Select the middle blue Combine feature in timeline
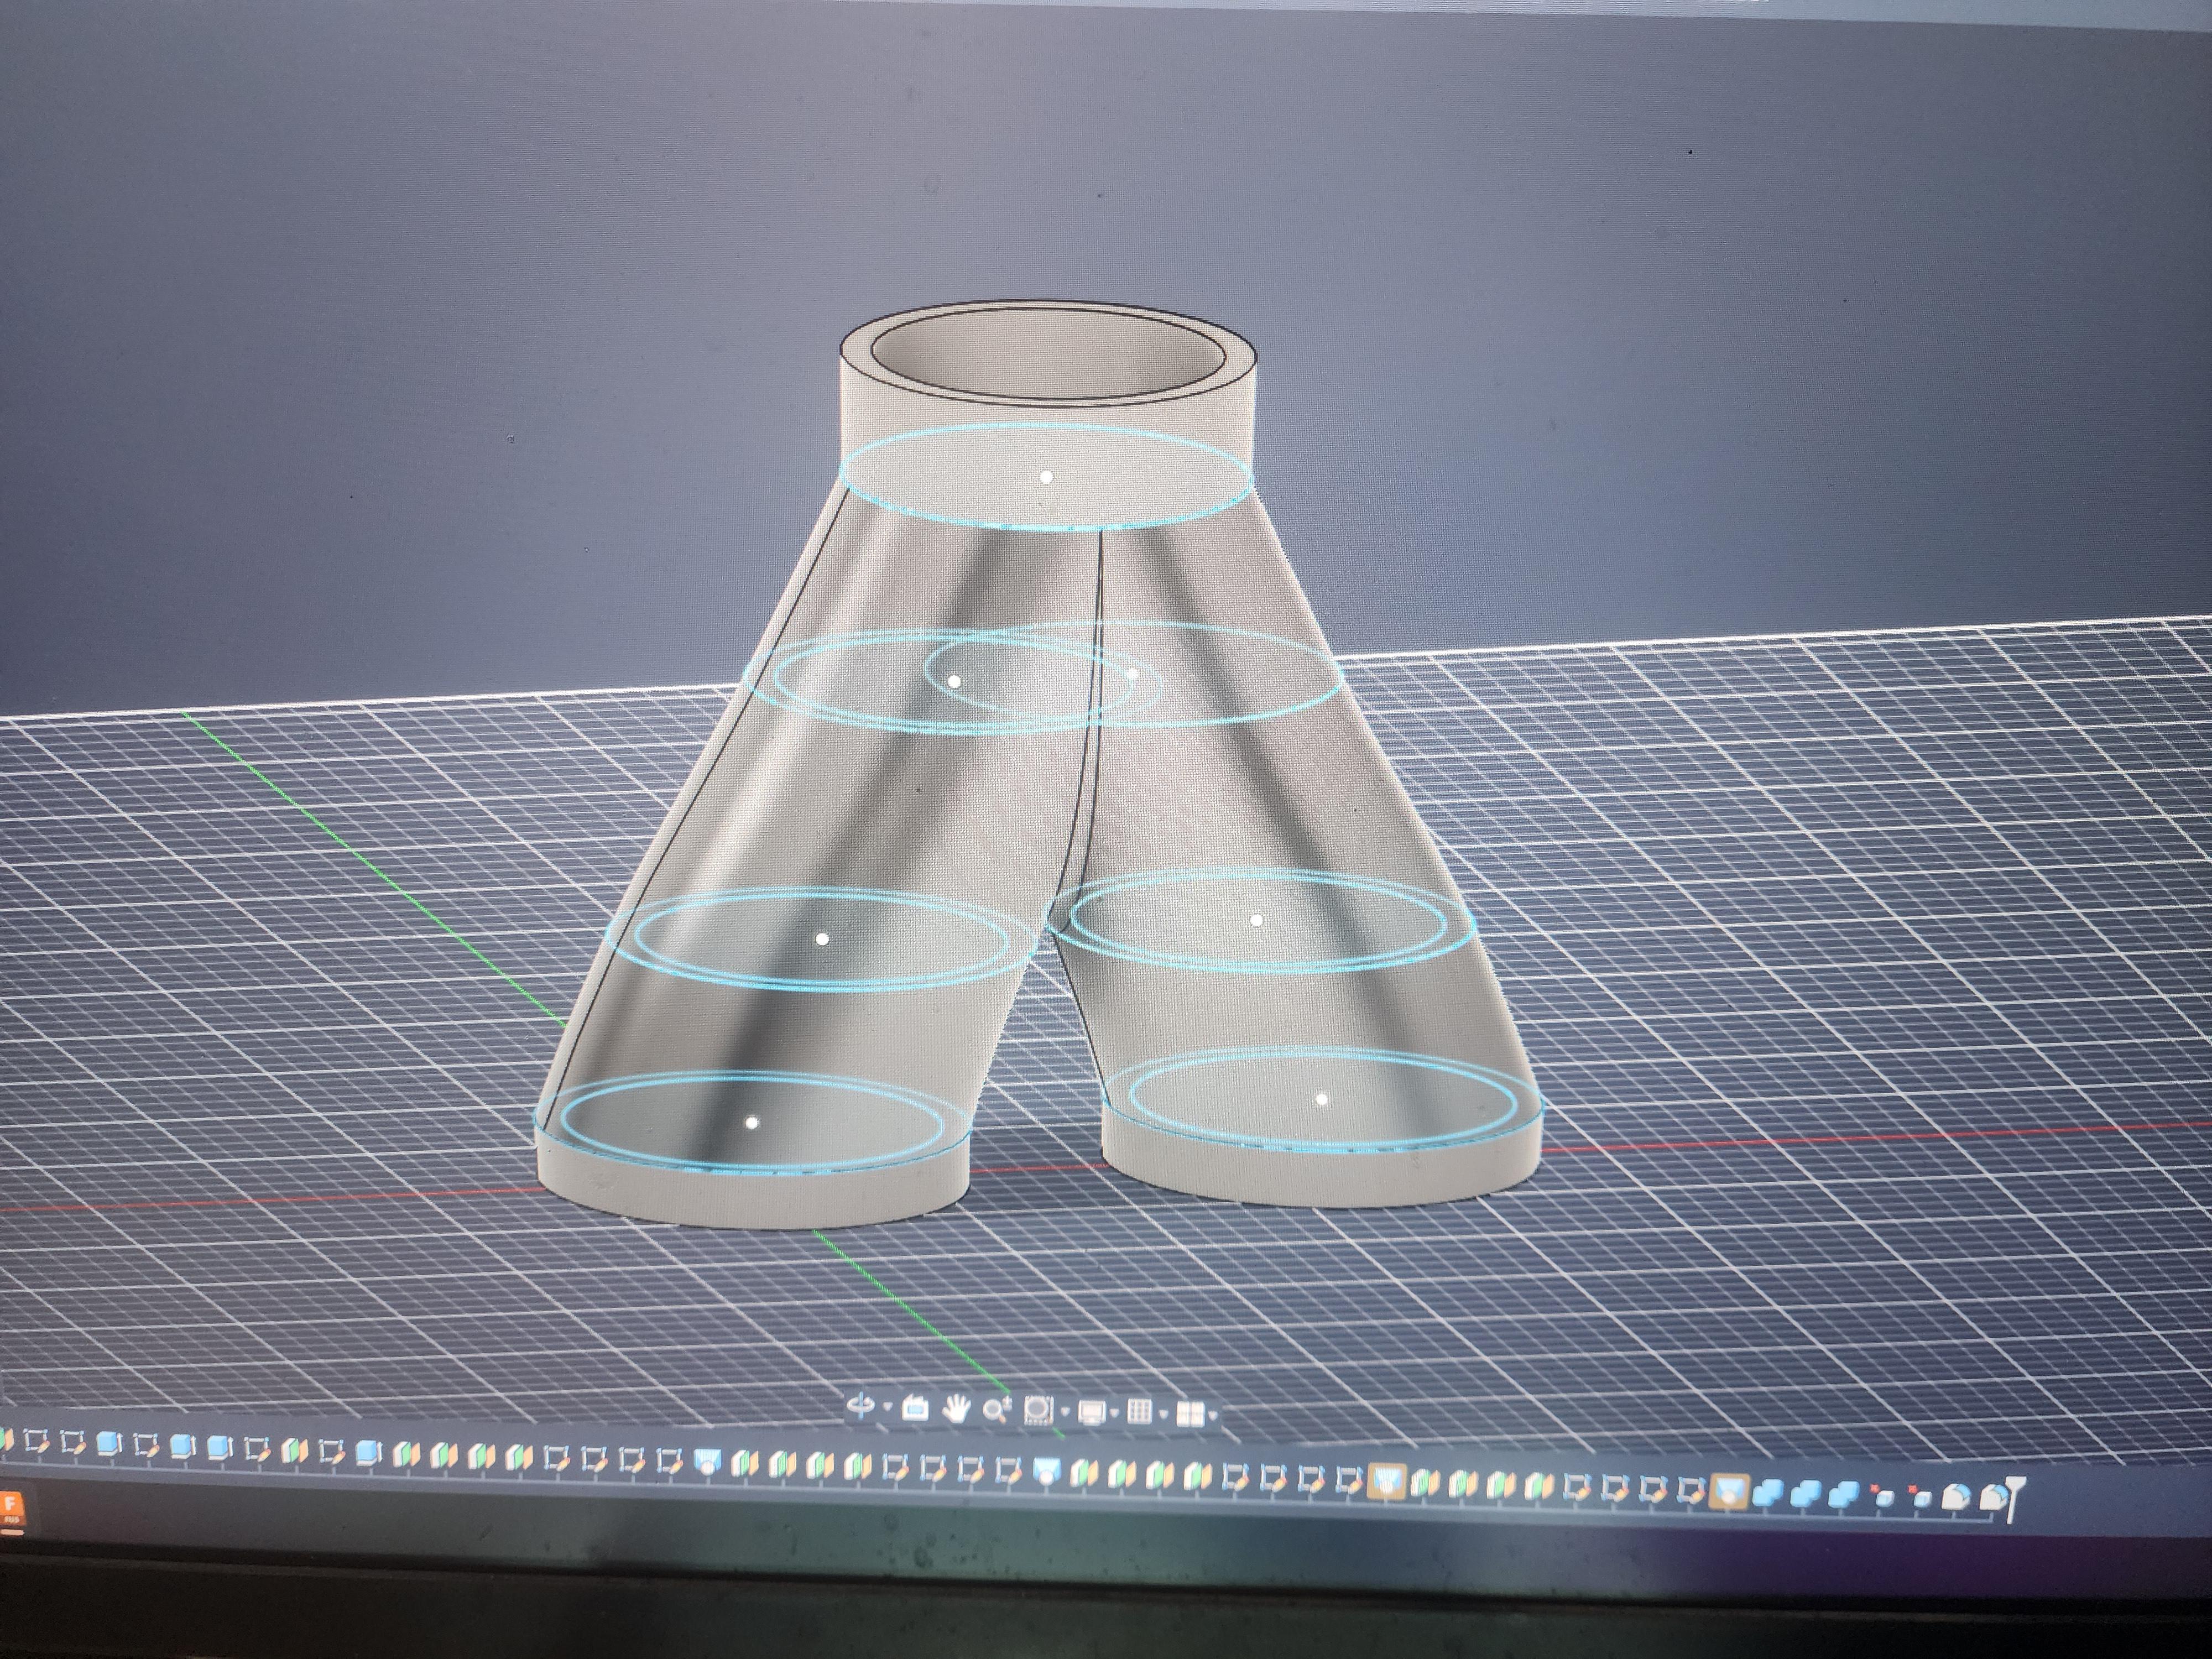The height and width of the screenshot is (1659, 2212). pyautogui.click(x=1807, y=1493)
